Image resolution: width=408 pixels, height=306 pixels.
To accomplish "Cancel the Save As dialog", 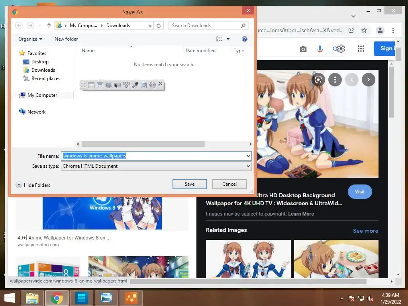I will tap(229, 184).
